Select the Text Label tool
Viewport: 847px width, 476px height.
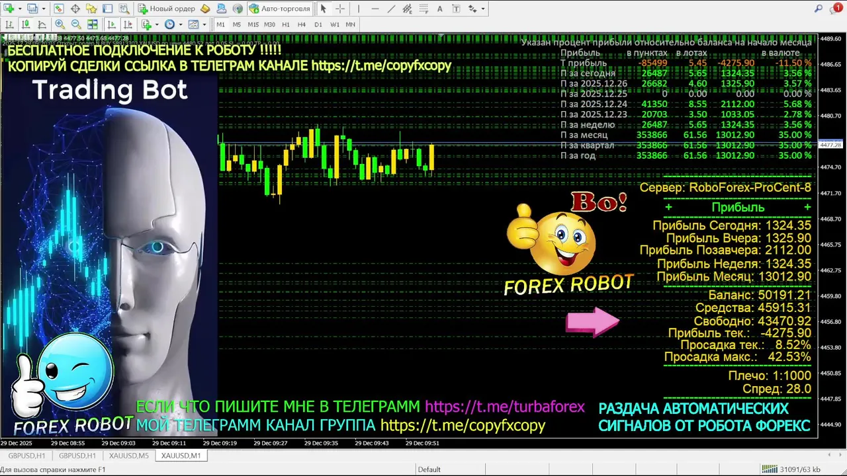pos(457,9)
